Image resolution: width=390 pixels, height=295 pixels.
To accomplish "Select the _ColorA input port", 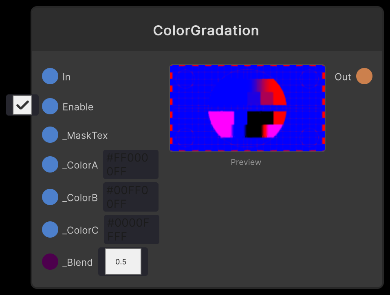I will click(x=50, y=164).
